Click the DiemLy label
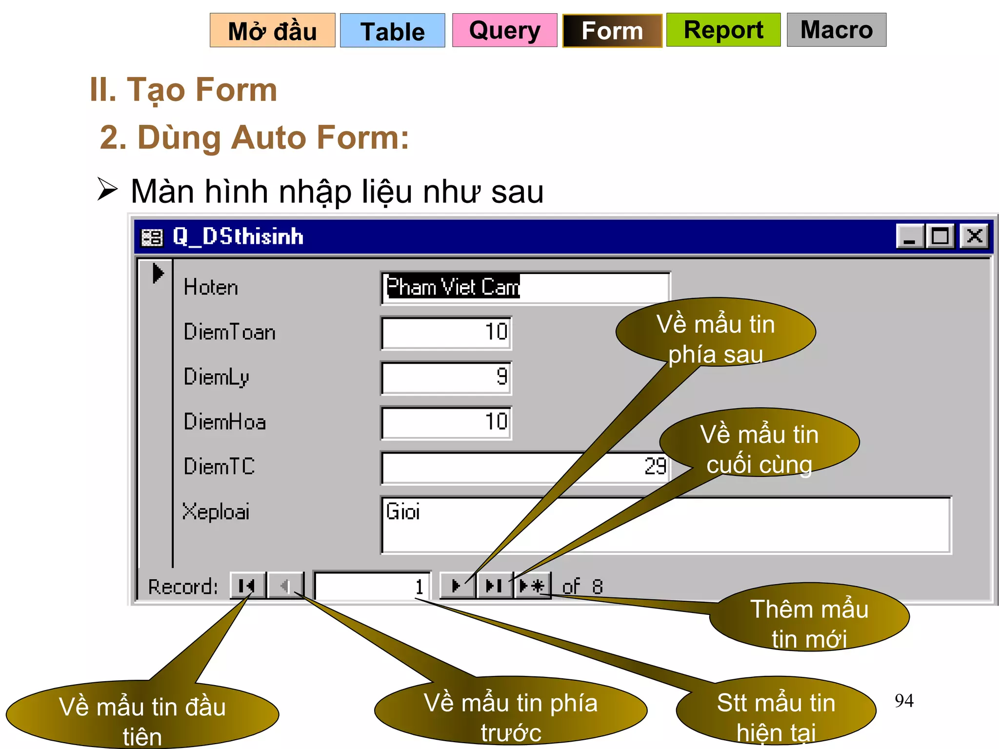Screen dimensions: 999x749 point(216,377)
